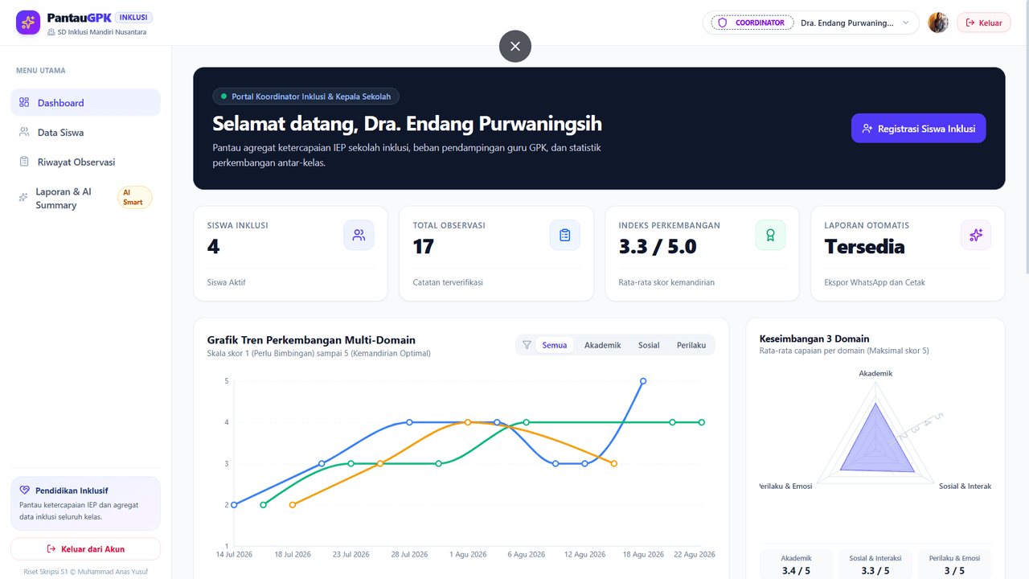Click the Siswa Inklusi count 4

213,247
